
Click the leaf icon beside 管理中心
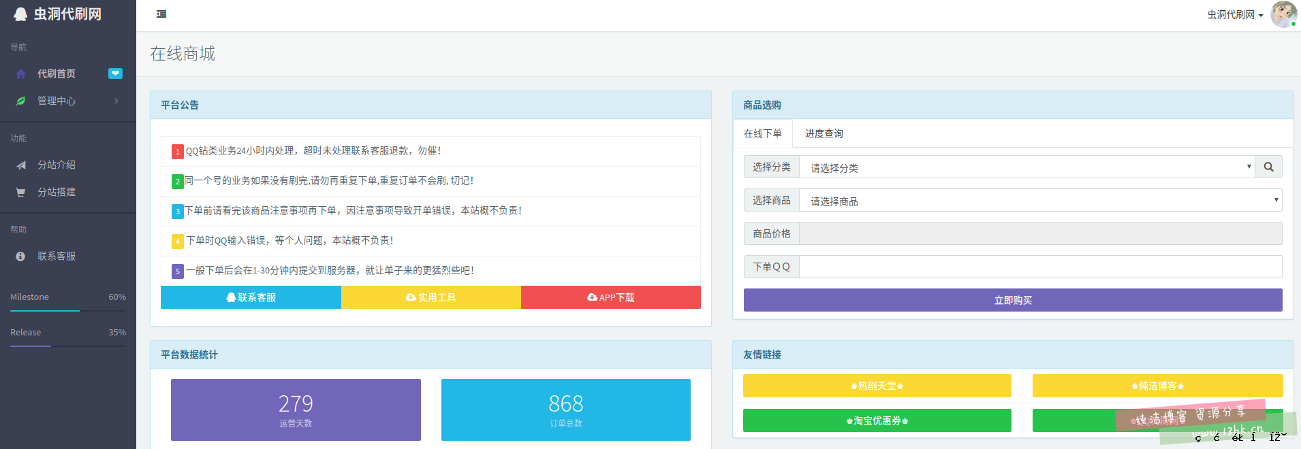point(21,101)
